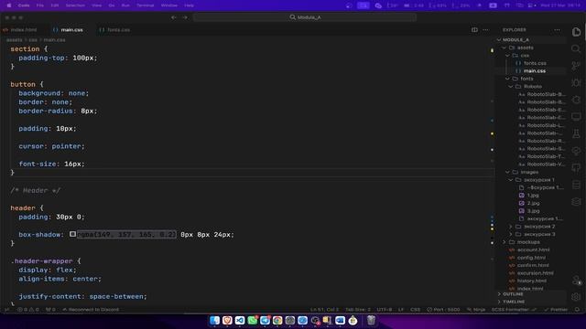This screenshot has width=586, height=329.
Task: Open the rgba color picker swatch
Action: click(x=72, y=234)
